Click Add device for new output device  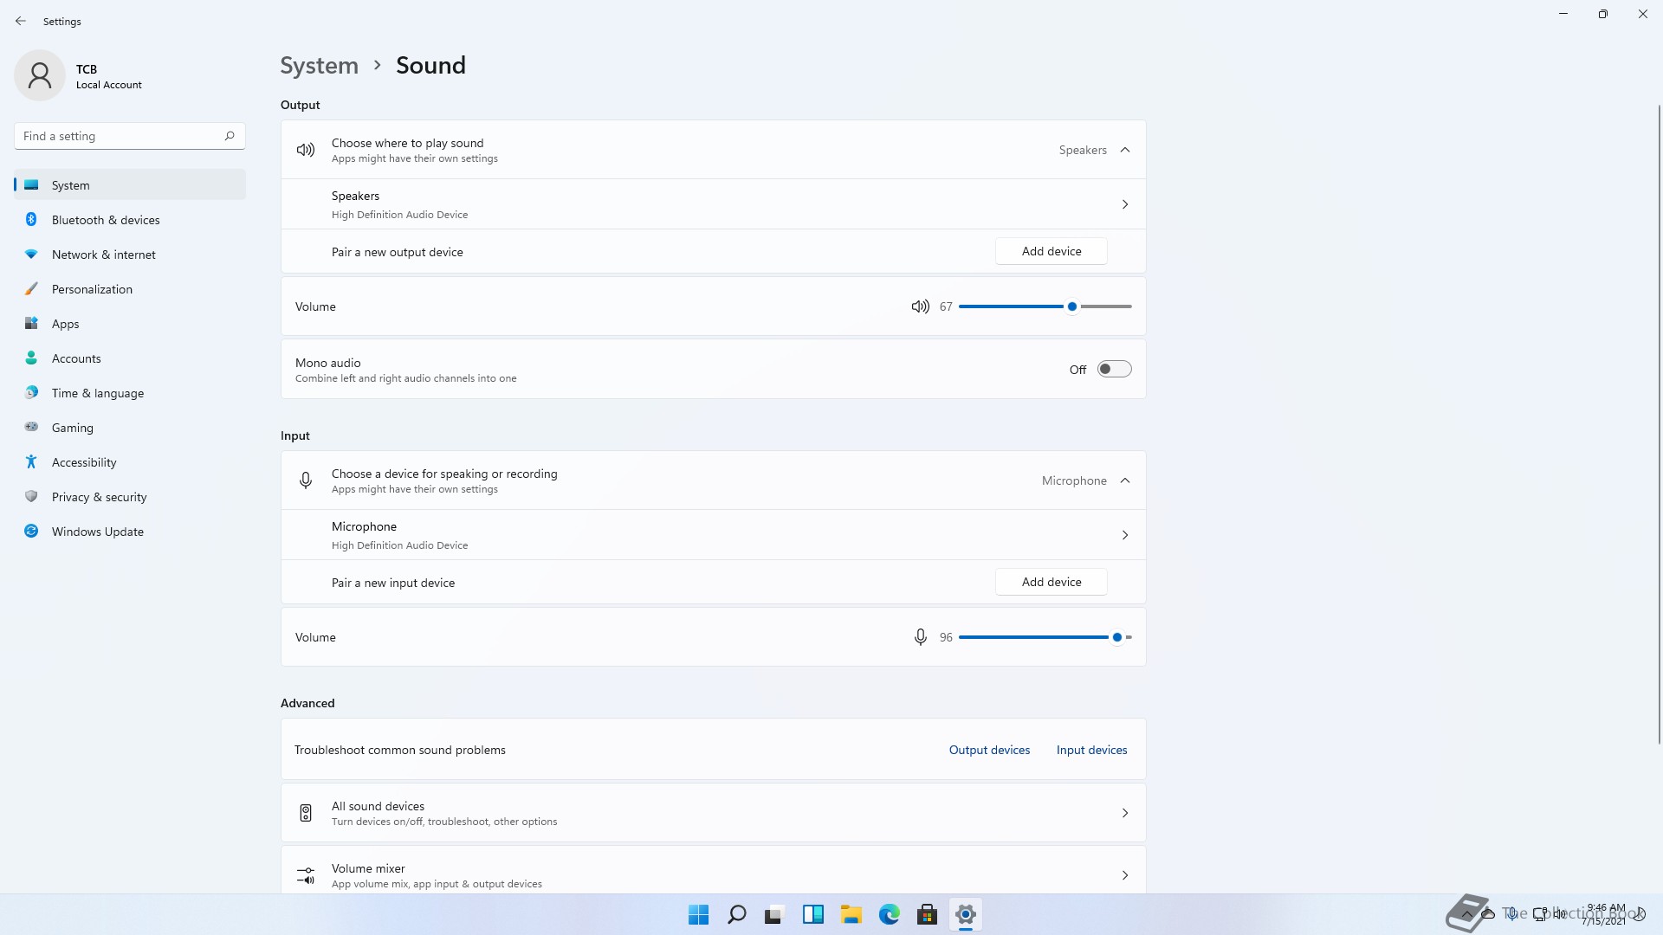(1051, 251)
